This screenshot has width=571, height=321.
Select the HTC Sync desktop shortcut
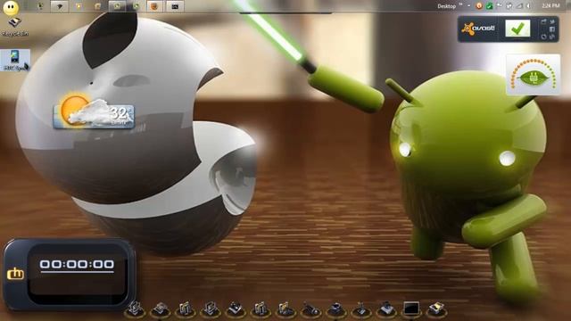point(14,60)
